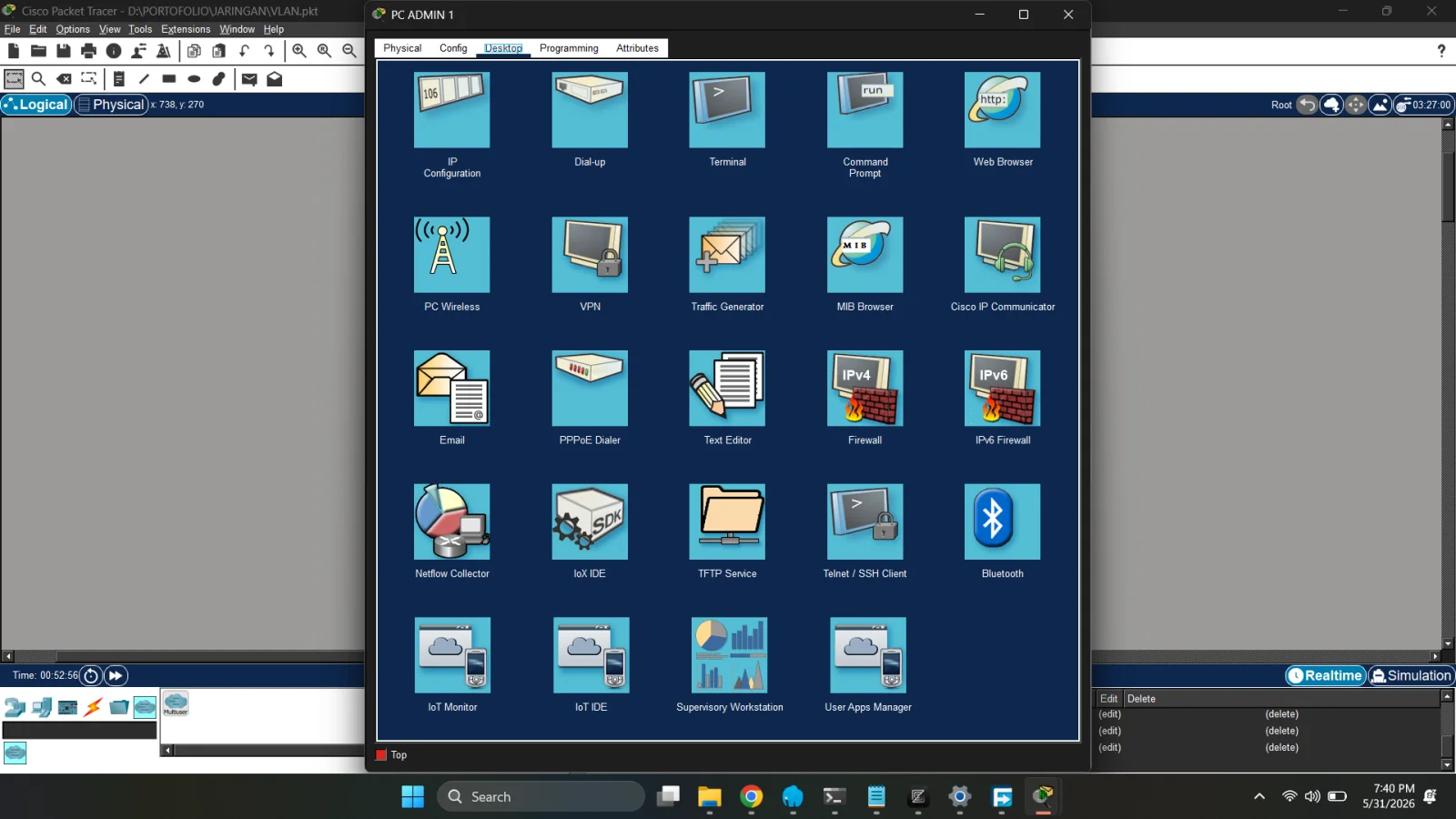Click the Power Cycle Devices button
The image size is (1456, 819).
pyautogui.click(x=90, y=675)
